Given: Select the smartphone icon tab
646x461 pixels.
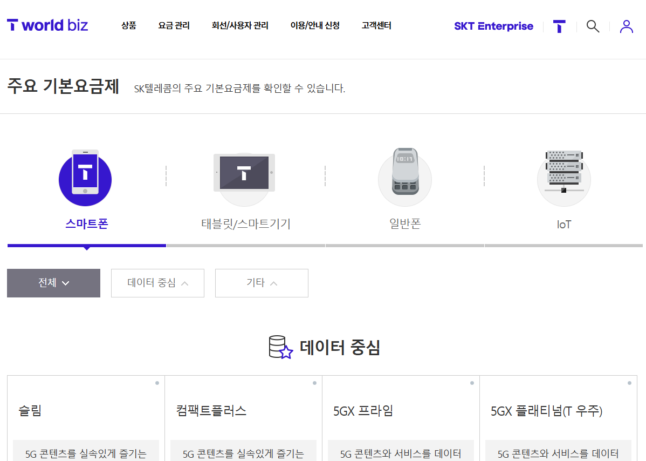Looking at the screenshot, I should pos(85,178).
